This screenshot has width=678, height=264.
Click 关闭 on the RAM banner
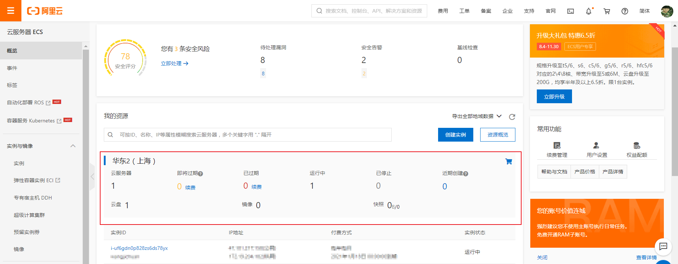tap(542, 257)
